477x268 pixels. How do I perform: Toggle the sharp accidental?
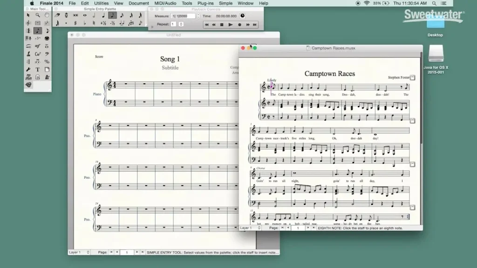(x=75, y=23)
